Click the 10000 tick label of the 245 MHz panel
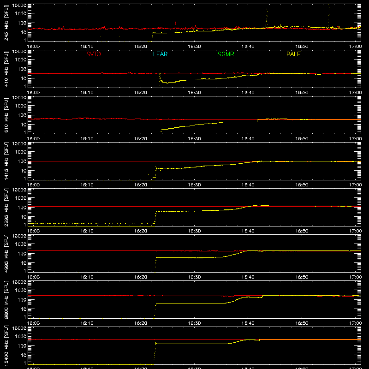 click(x=19, y=6)
